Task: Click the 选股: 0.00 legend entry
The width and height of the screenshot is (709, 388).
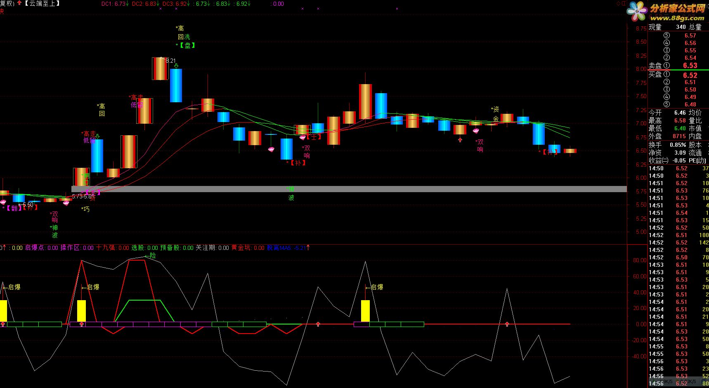Action: (x=145, y=248)
